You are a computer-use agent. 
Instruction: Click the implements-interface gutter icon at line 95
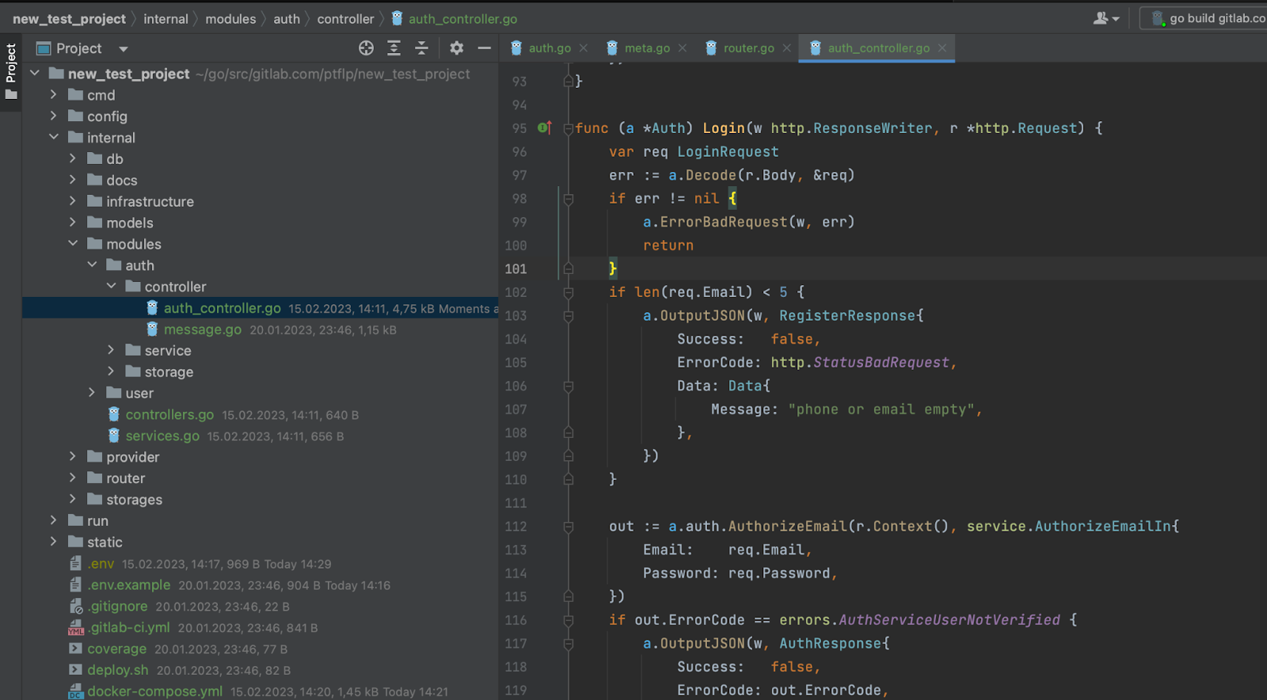[x=544, y=127]
